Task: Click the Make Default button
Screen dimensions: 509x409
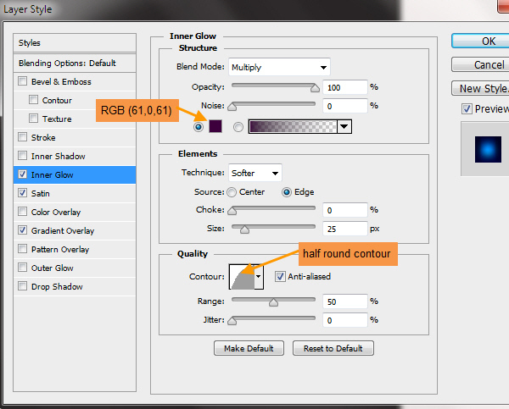Action: click(x=249, y=348)
